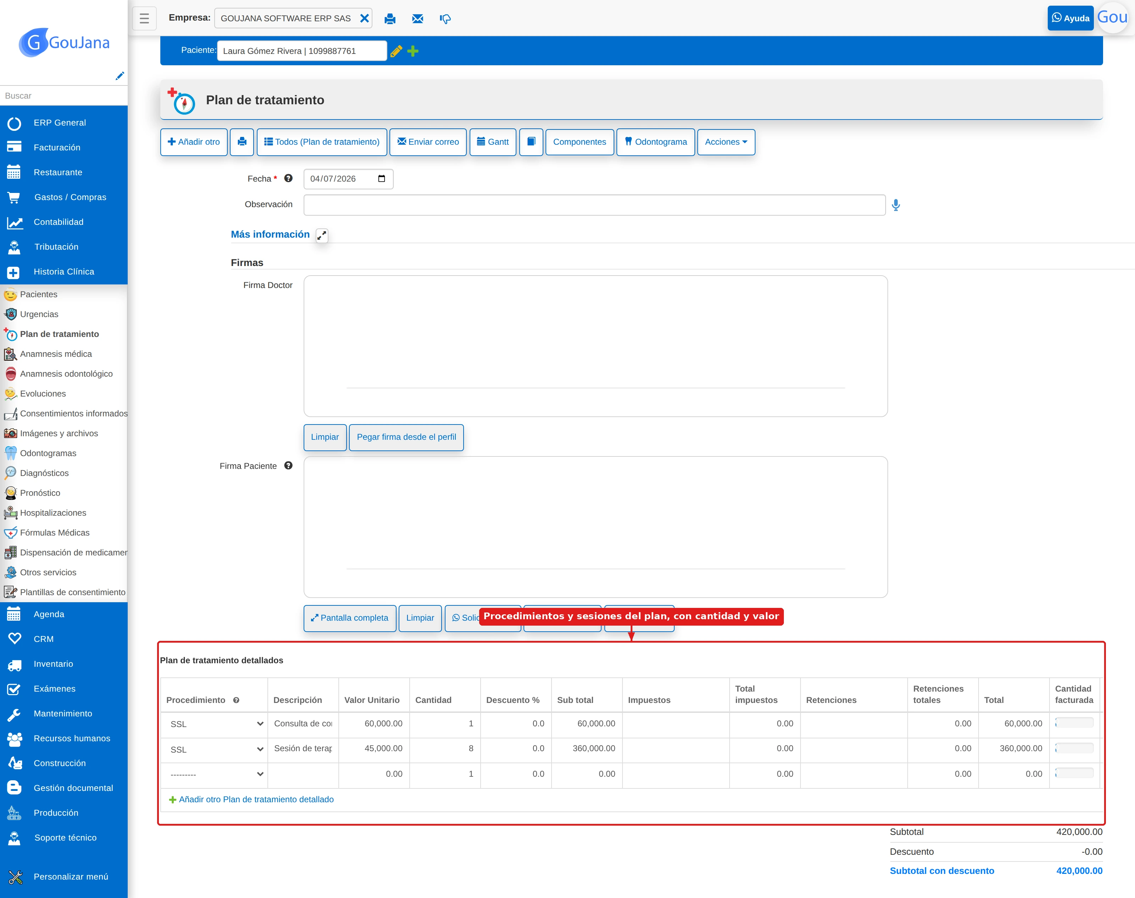Open CRM sidebar module
The height and width of the screenshot is (898, 1135).
(63, 639)
